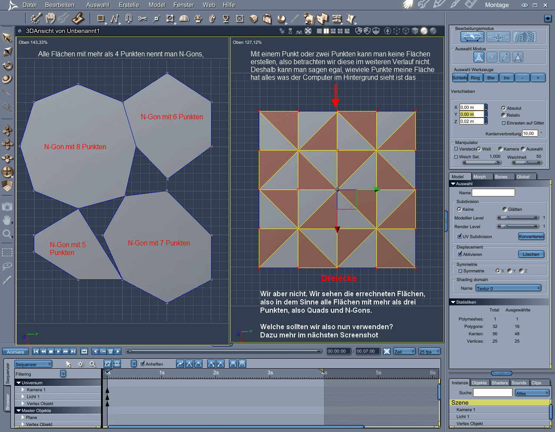Expand the Kamera 1 tree item in sequencer
The image size is (555, 432).
coord(23,389)
